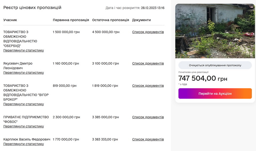Open the property photo thumbnail
The height and width of the screenshot is (151, 256).
pyautogui.click(x=215, y=31)
